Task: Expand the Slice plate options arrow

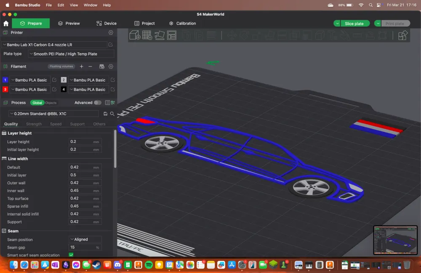Action: pos(337,23)
